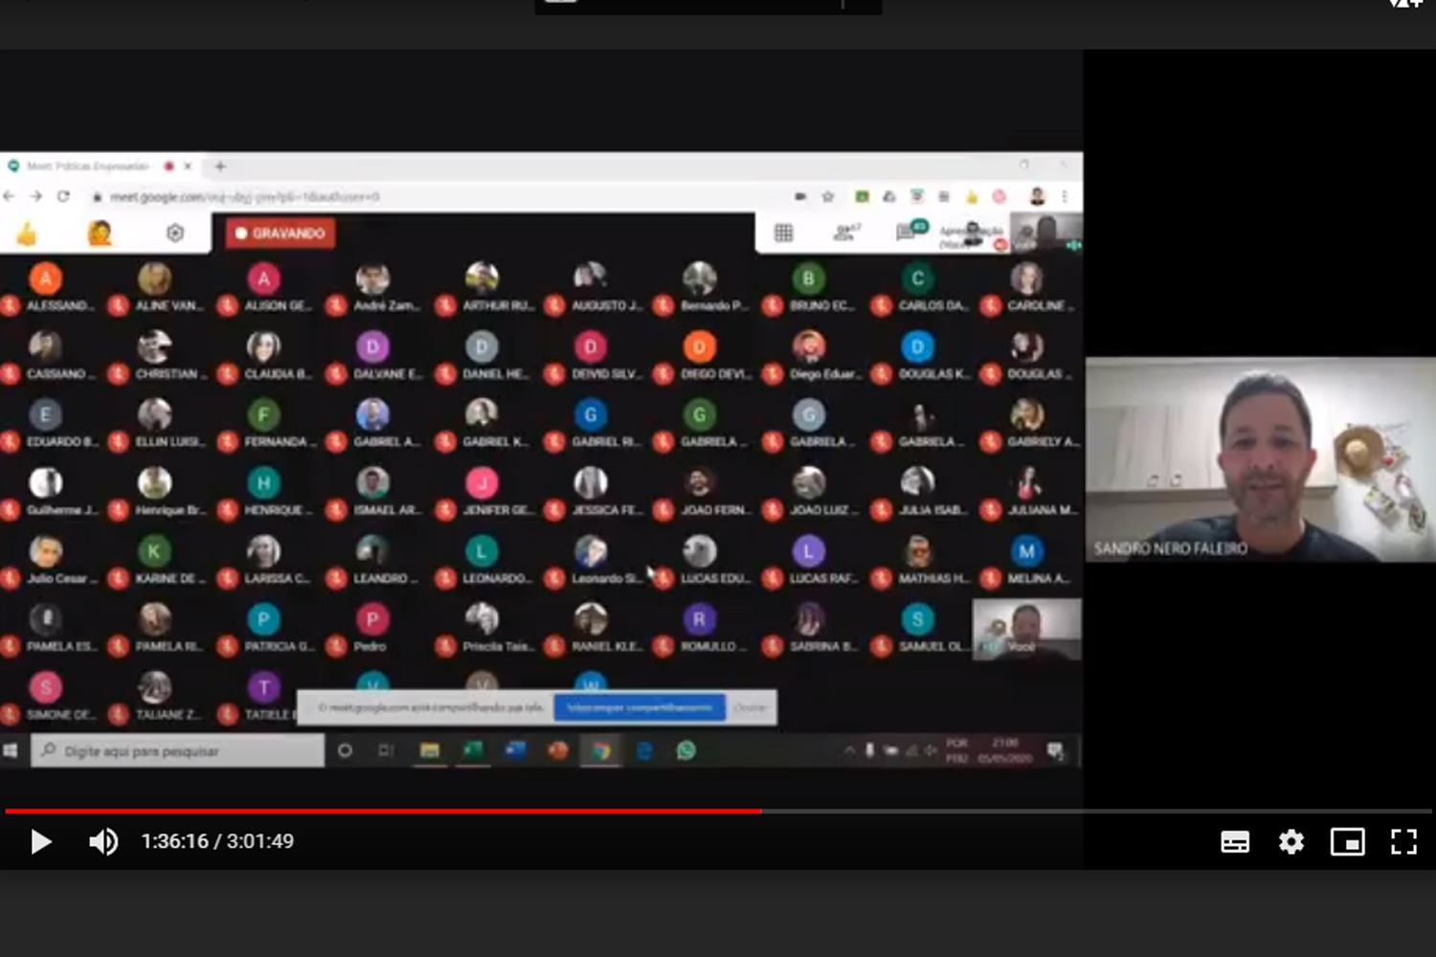Open Excel from the taskbar
The height and width of the screenshot is (957, 1436).
tap(473, 751)
